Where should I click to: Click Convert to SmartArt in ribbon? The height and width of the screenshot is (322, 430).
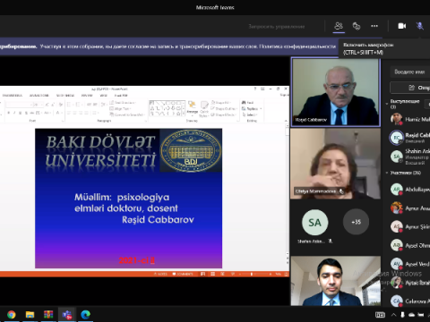127,114
